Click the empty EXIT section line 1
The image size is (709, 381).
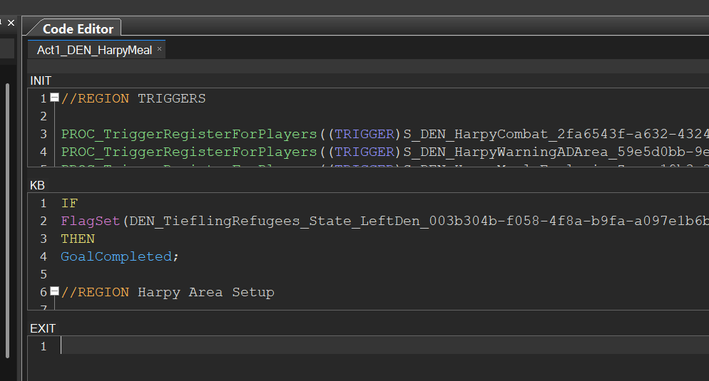tap(285, 346)
